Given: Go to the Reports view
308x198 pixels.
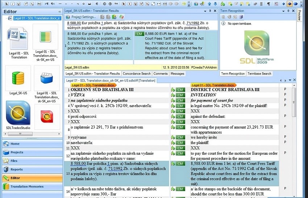Looking at the screenshot, I should 32,169.
